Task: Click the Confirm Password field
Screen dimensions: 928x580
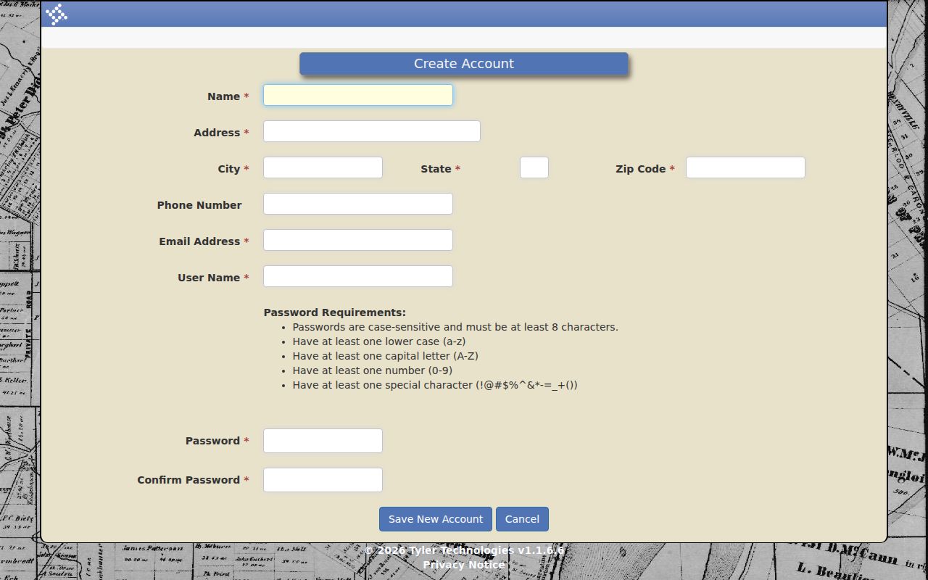Action: coord(323,480)
